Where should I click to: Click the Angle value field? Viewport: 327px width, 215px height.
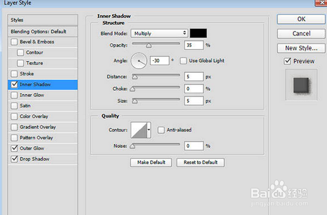coord(159,61)
